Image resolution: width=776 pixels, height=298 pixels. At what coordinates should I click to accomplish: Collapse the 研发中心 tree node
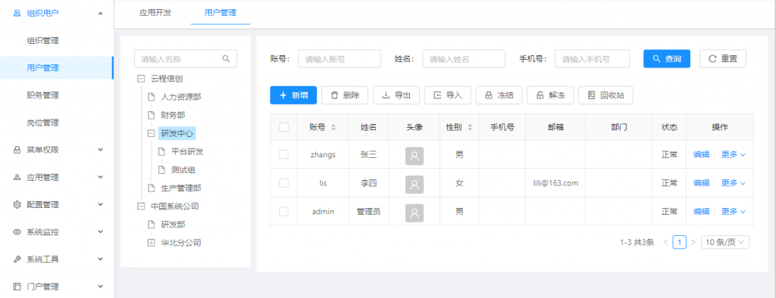[152, 133]
